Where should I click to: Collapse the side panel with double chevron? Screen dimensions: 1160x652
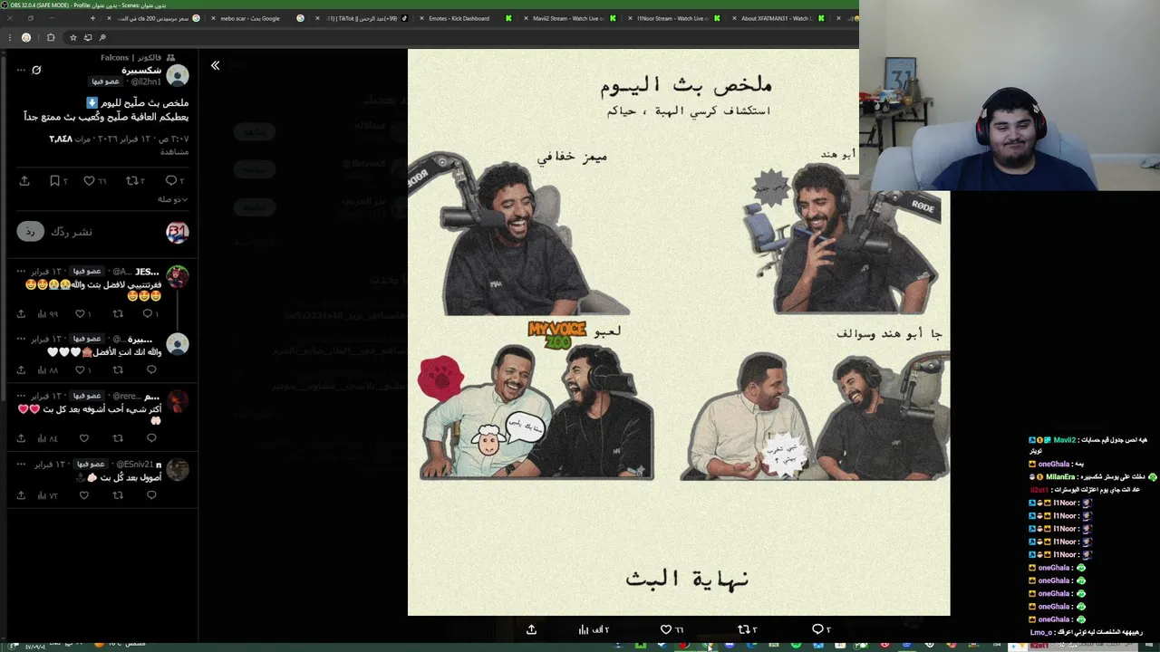tap(215, 65)
